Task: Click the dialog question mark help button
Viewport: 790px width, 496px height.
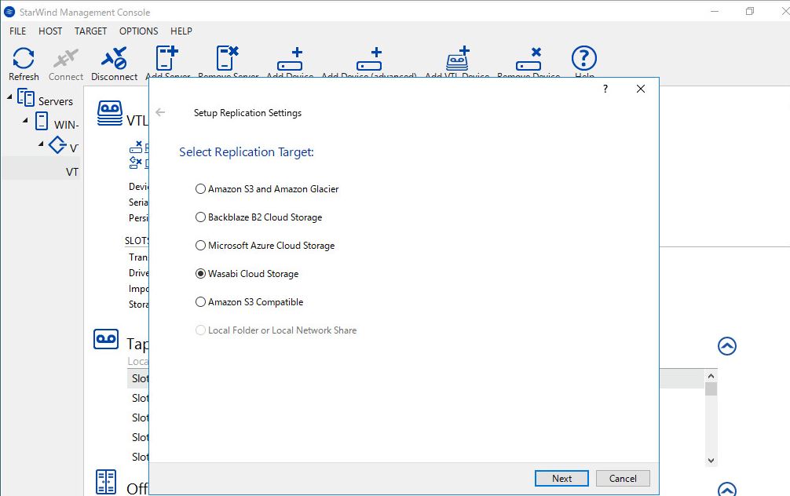Action: click(x=605, y=89)
